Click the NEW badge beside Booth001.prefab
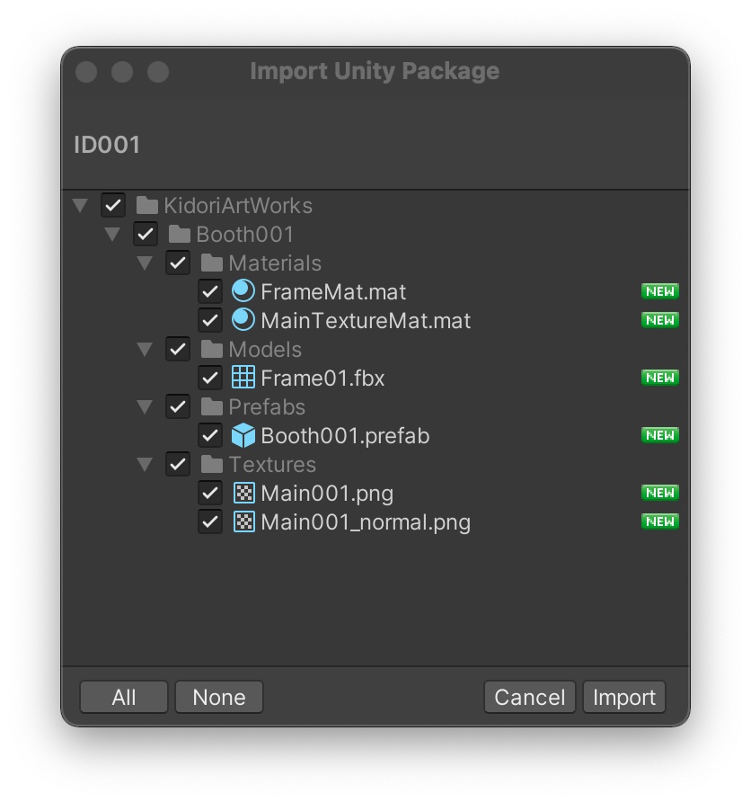This screenshot has width=751, height=802. [x=660, y=435]
